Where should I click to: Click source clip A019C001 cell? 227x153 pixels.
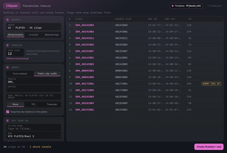[x=121, y=110]
